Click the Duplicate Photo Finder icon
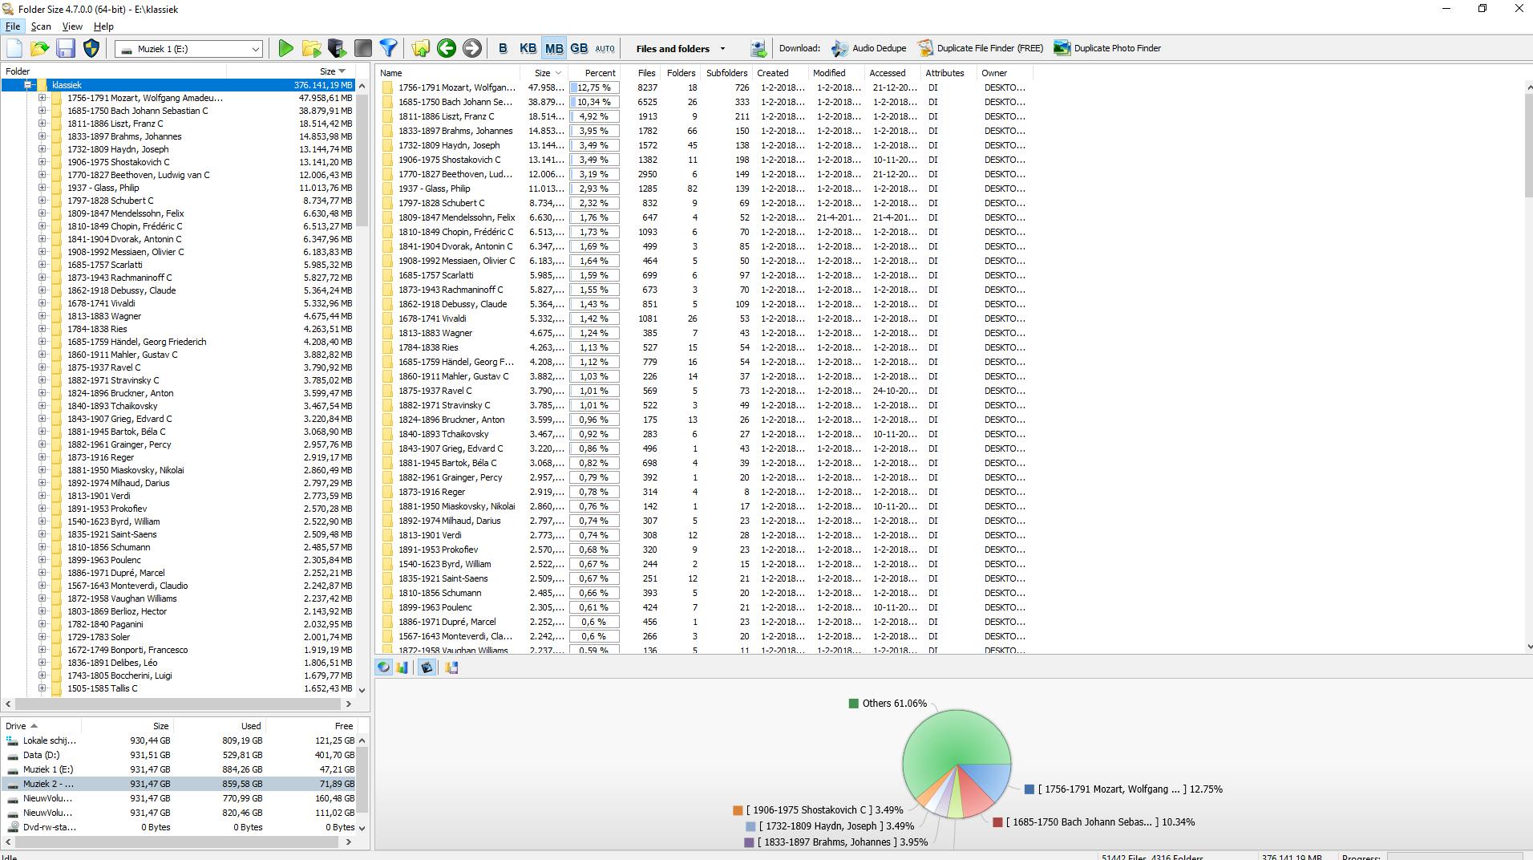This screenshot has height=860, width=1533. [1062, 48]
